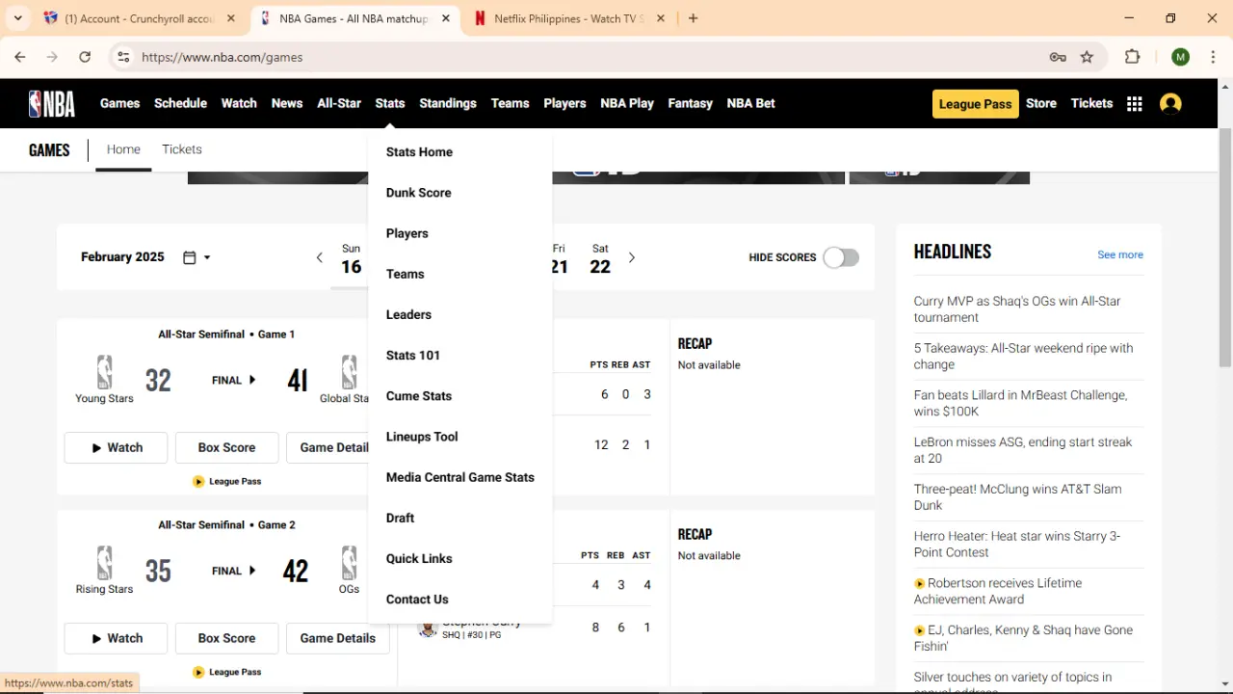
Task: Open Standings in the top navigation
Action: point(448,103)
